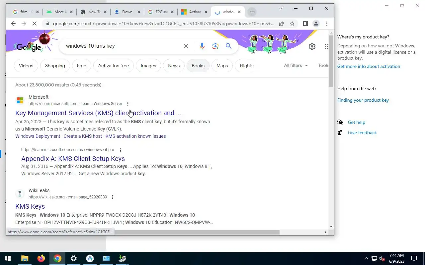Image resolution: width=425 pixels, height=265 pixels.
Task: Filter results by Shopping
Action: point(55,66)
